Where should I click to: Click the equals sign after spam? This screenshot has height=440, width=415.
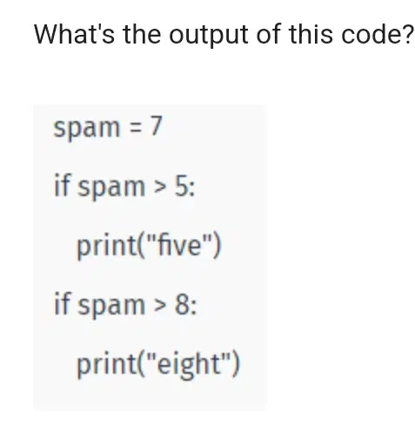point(136,127)
